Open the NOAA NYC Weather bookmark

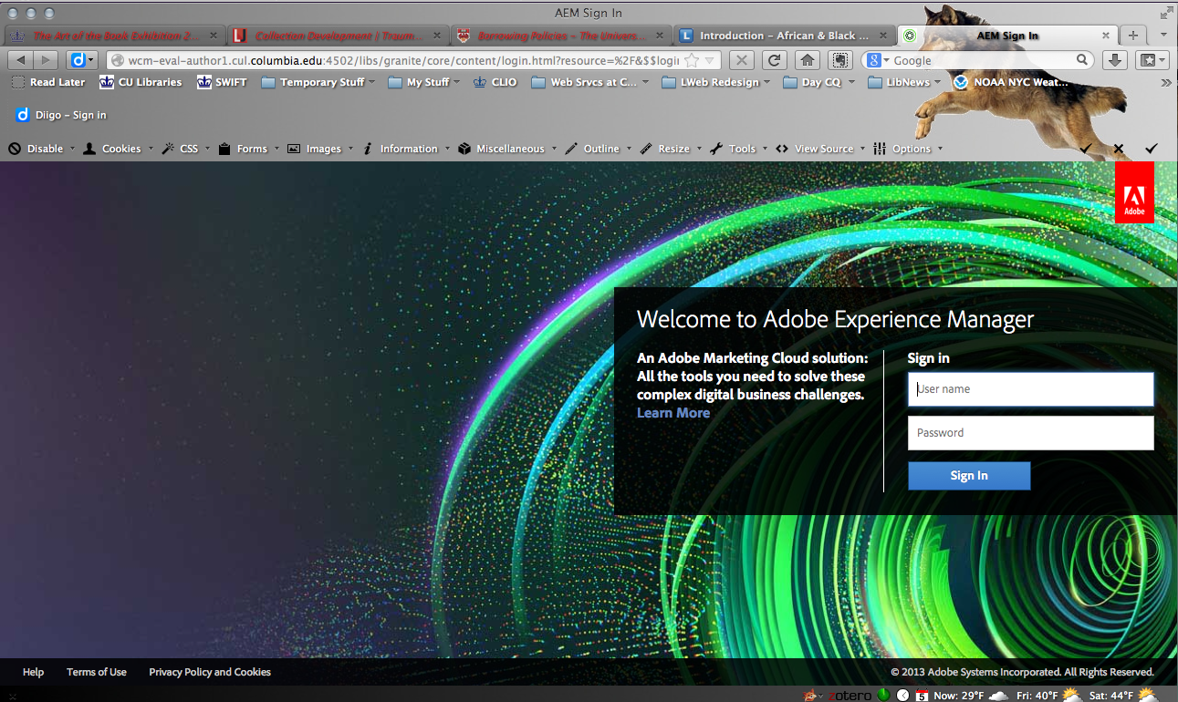pos(1011,82)
